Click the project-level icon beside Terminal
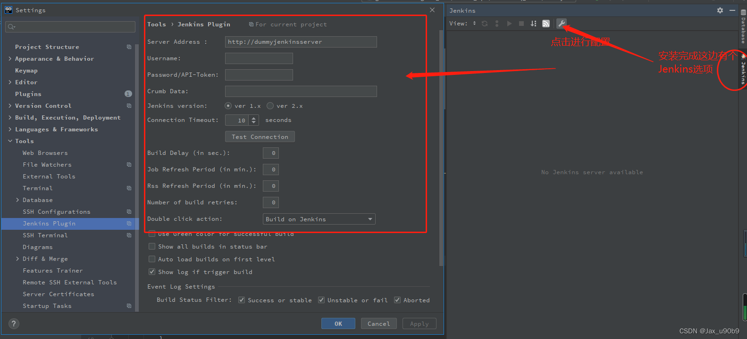 point(129,188)
